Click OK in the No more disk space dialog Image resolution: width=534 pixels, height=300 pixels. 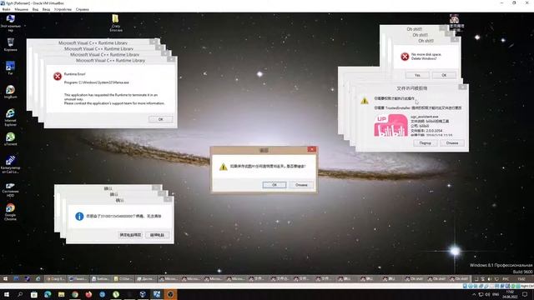point(444,75)
